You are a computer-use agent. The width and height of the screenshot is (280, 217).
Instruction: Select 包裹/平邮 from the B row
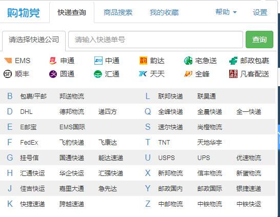point(33,96)
